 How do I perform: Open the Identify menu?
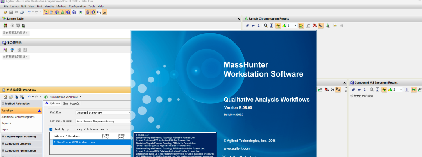(49, 6)
